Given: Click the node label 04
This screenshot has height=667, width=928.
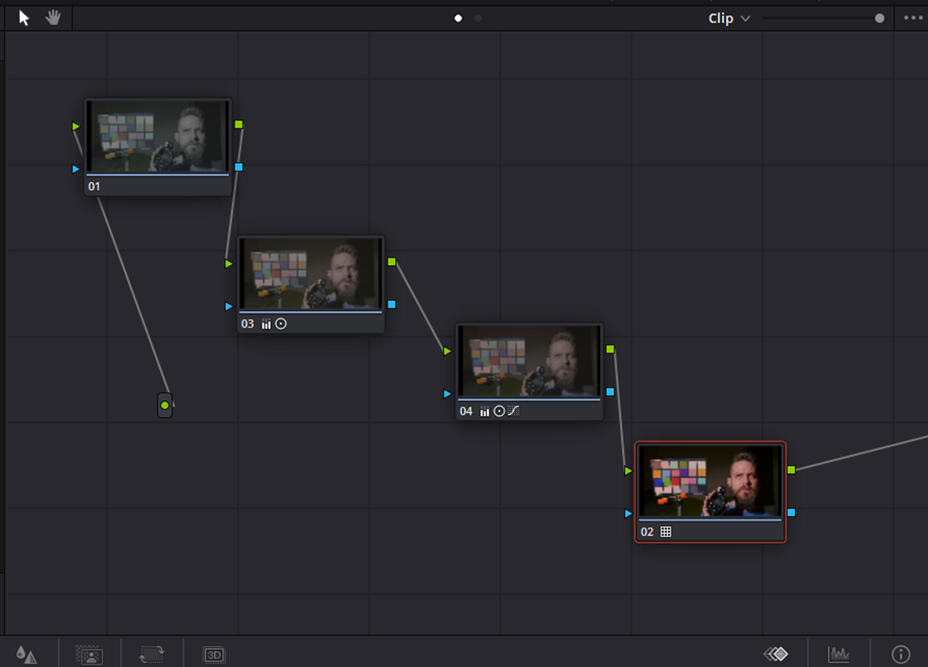Looking at the screenshot, I should [x=466, y=411].
